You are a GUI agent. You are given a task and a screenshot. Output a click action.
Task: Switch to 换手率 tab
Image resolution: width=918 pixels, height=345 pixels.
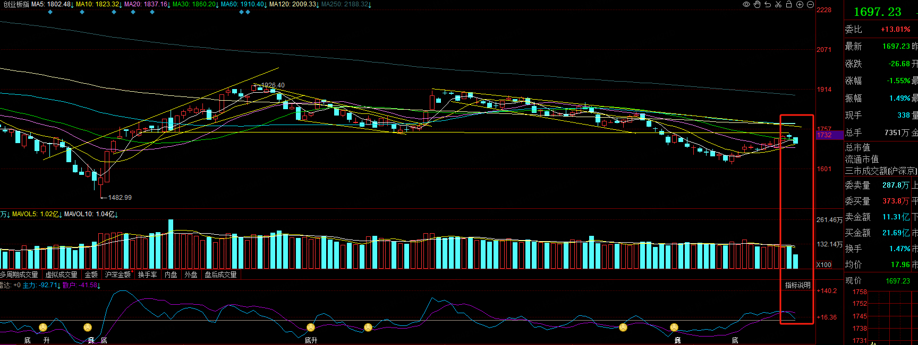(x=147, y=275)
